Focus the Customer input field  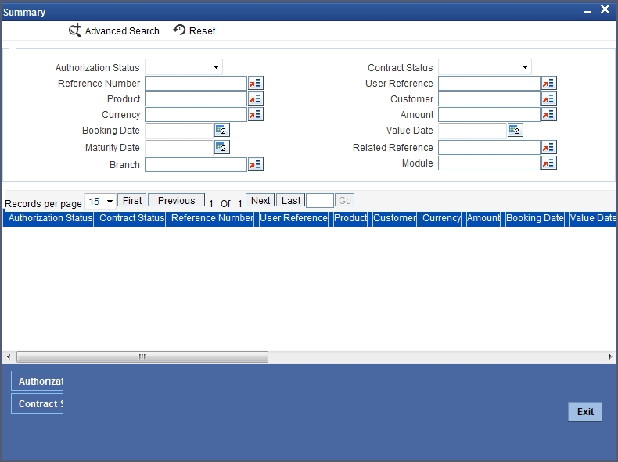click(489, 98)
